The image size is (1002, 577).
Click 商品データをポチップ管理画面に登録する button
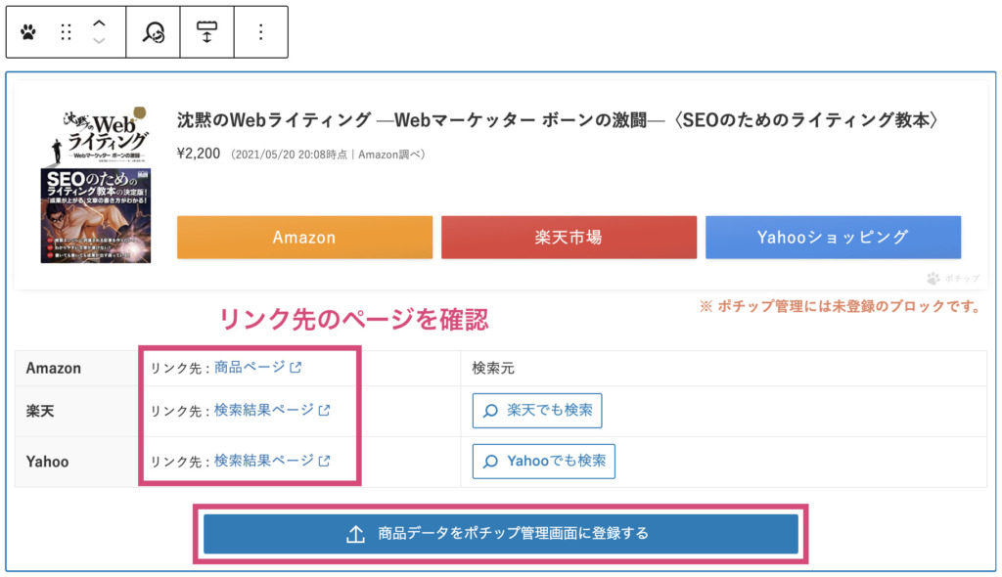point(501,534)
